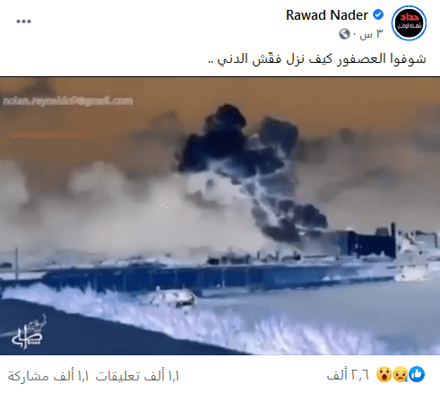This screenshot has width=440, height=393.
Task: Click the white car in the video
Action: (173, 298)
